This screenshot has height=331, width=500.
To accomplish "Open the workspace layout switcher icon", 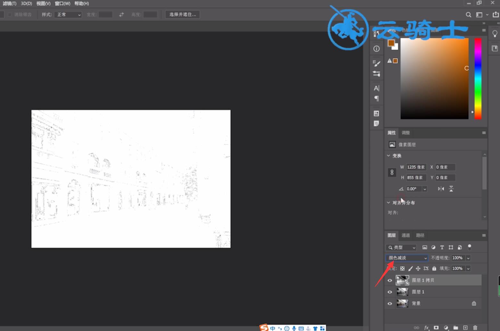I will tap(479, 14).
